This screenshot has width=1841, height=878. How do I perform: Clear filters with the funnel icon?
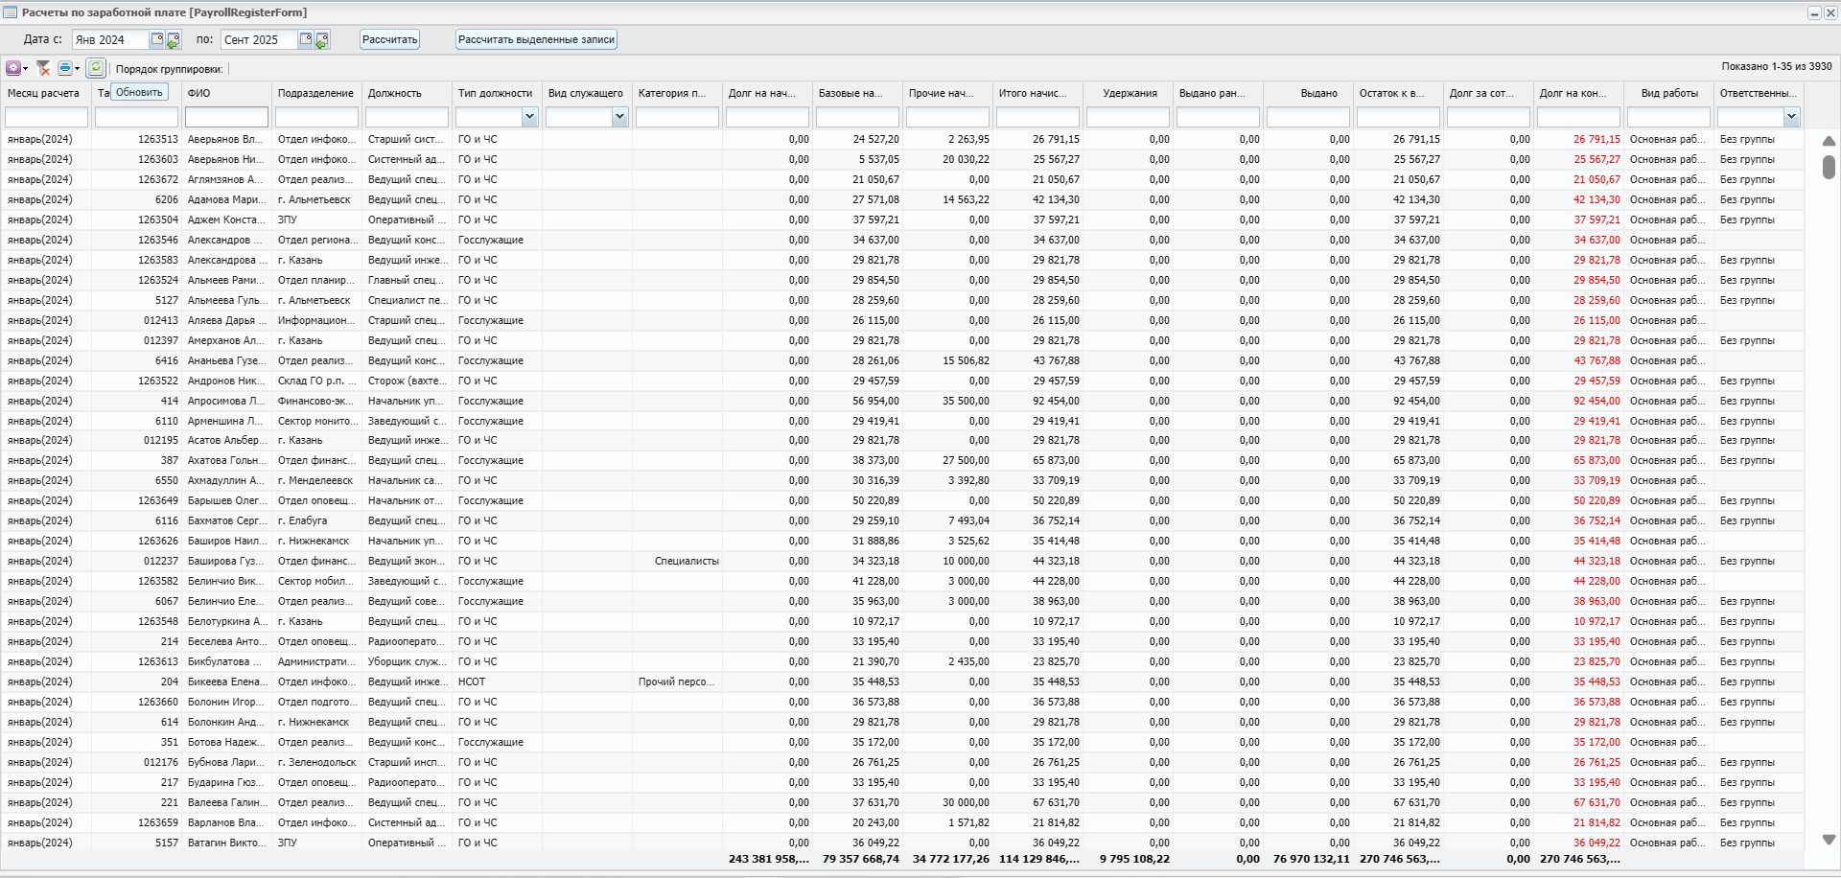click(x=43, y=68)
